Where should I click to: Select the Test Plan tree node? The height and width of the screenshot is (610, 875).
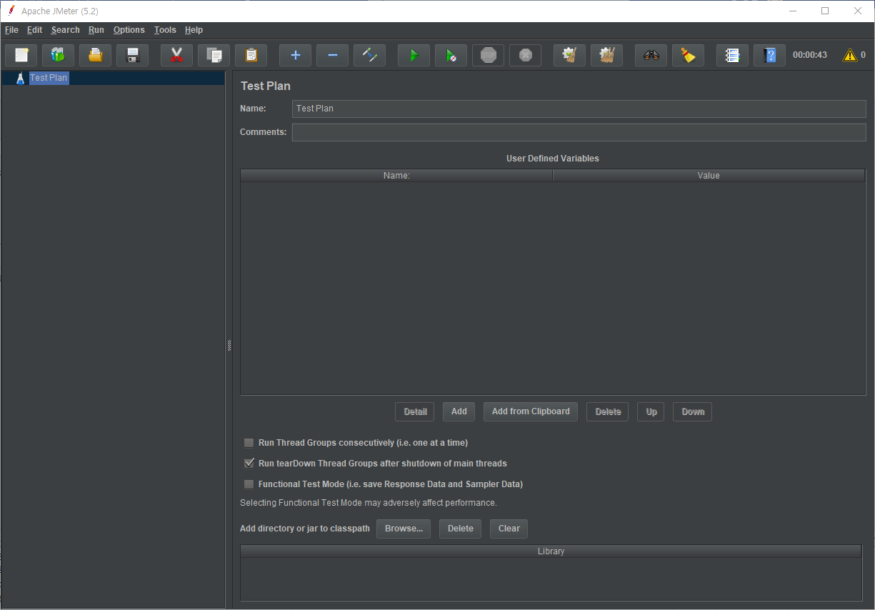49,78
